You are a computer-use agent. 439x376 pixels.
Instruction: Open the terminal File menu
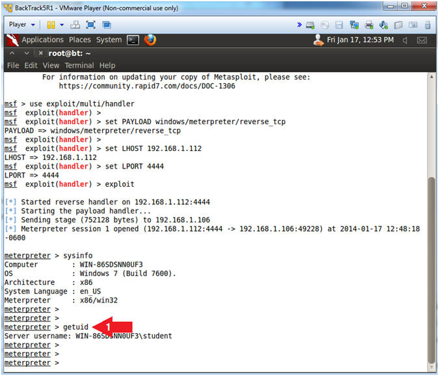point(13,65)
